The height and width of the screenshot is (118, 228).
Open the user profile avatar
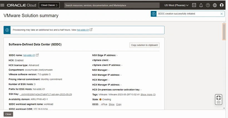[x=222, y=5]
